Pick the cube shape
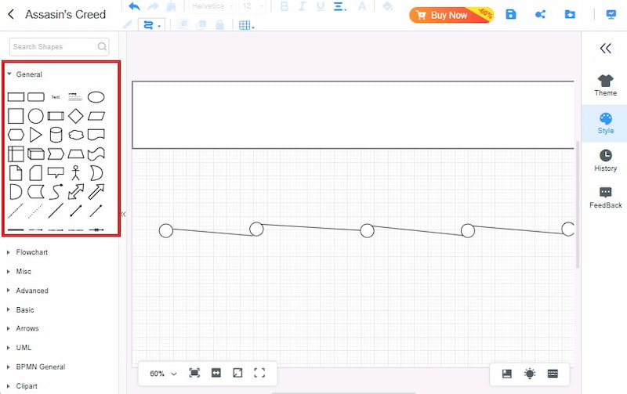Viewport: 627px width, 394px height. click(x=36, y=154)
